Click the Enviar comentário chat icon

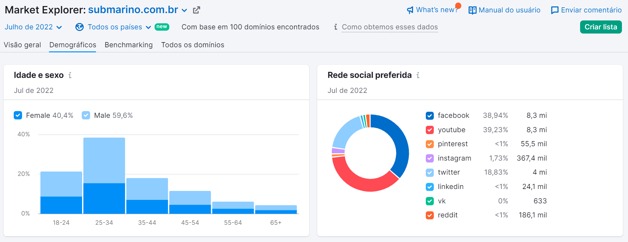point(555,10)
